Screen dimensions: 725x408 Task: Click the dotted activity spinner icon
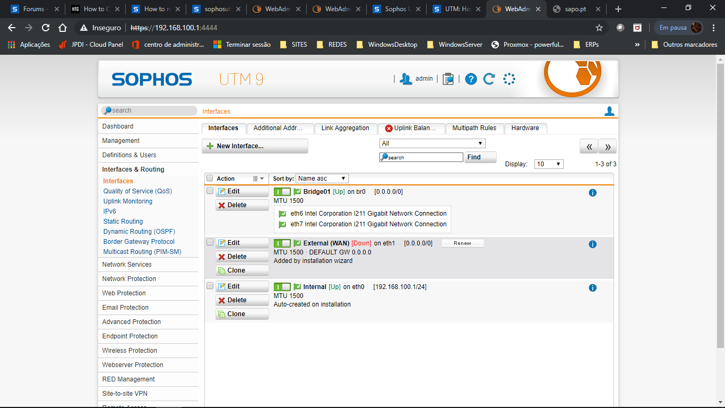pos(509,79)
